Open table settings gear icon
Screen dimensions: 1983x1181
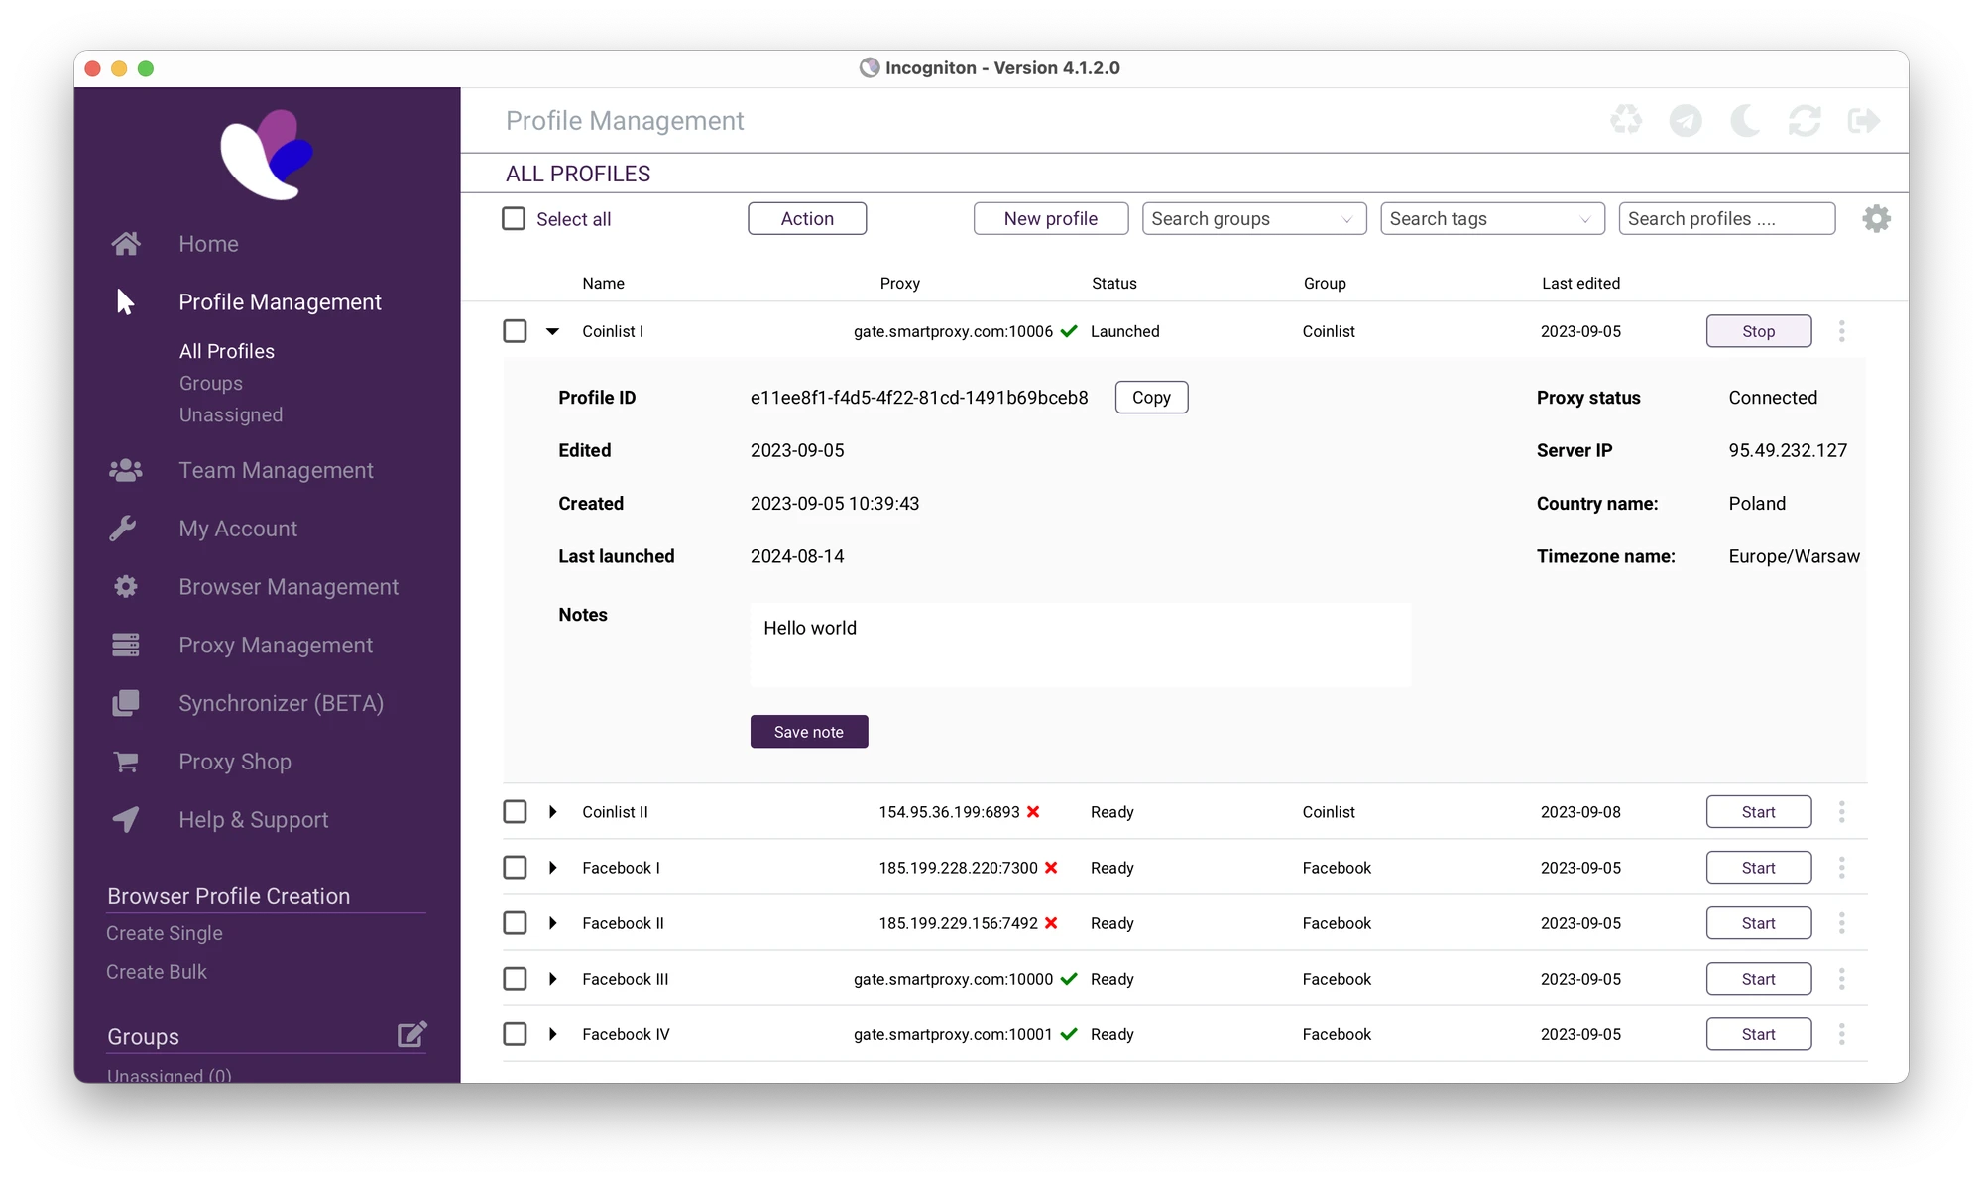pos(1876,219)
